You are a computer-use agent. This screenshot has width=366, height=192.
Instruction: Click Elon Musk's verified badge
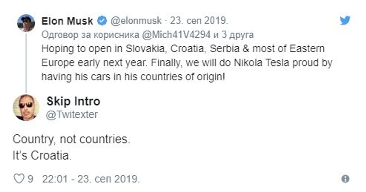(101, 21)
